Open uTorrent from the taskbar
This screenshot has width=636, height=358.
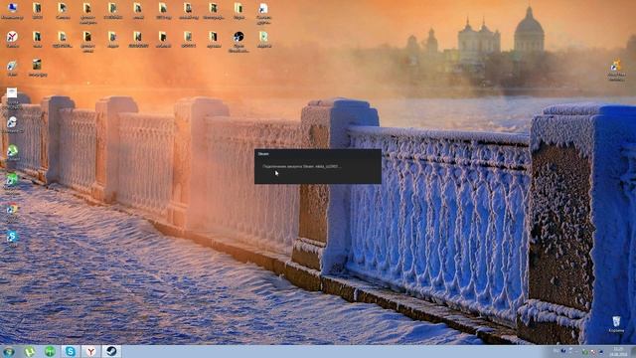(30, 351)
